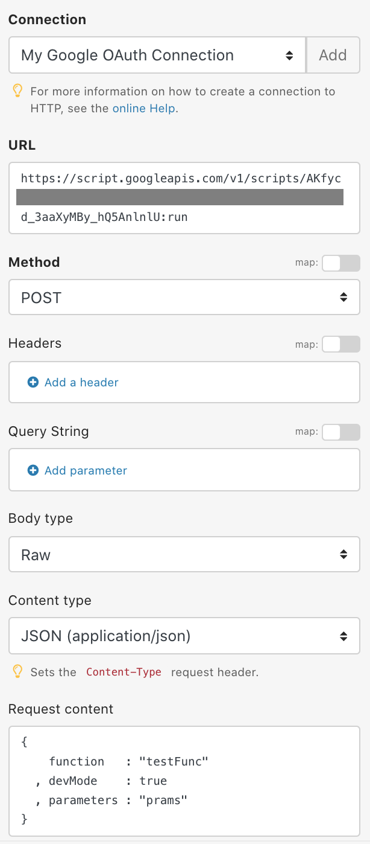Click inside the URL text field
370x844 pixels.
tap(184, 197)
